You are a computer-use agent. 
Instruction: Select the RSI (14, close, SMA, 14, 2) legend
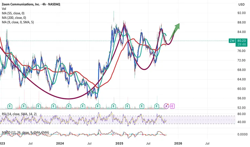[x=19, y=114]
